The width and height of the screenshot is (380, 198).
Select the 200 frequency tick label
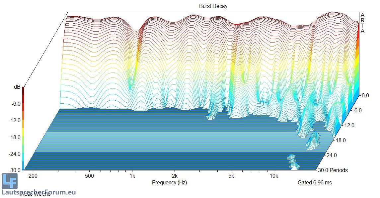33,175
